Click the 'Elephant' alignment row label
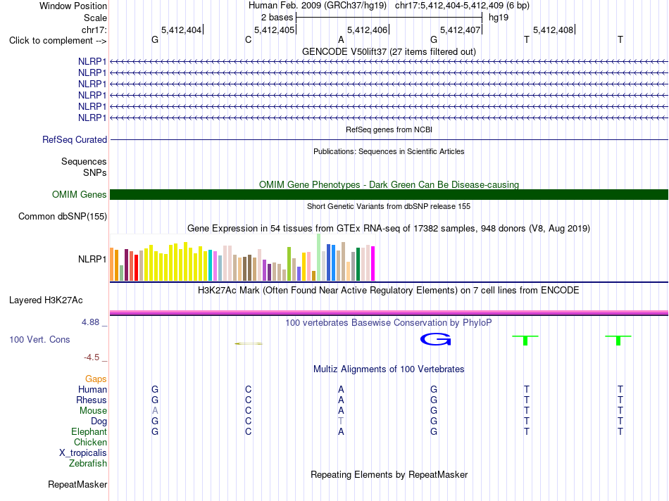The width and height of the screenshot is (669, 501). click(x=89, y=431)
